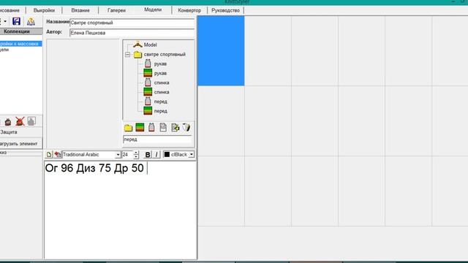468x263 pixels.
Task: Collapse the свитре спортивный folder node
Action: coord(127,55)
